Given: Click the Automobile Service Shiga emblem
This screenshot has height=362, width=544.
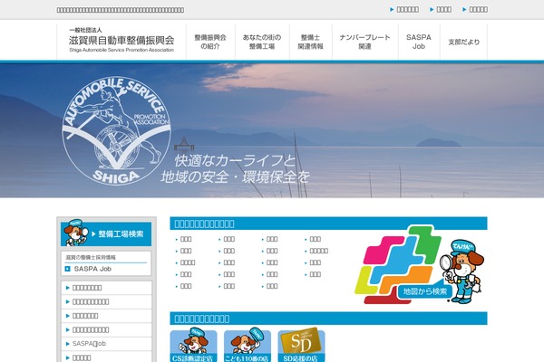Looking at the screenshot, I should click(116, 130).
